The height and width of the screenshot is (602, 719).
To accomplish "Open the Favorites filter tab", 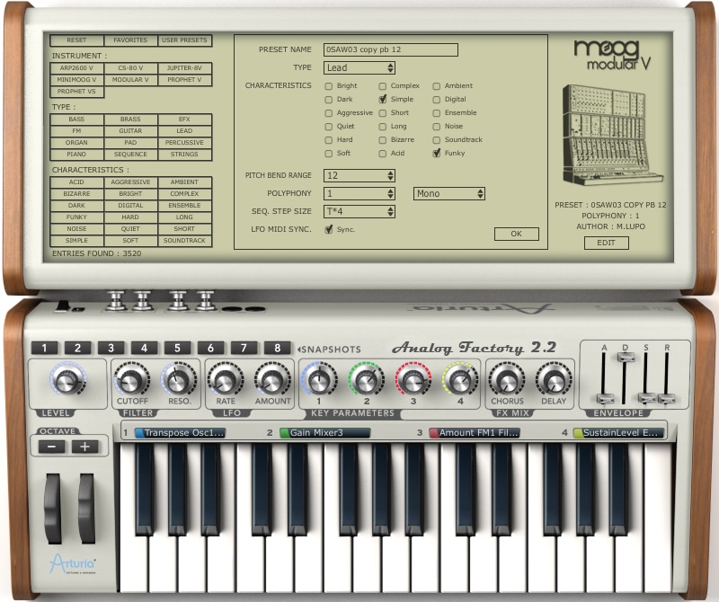I will pyautogui.click(x=130, y=40).
